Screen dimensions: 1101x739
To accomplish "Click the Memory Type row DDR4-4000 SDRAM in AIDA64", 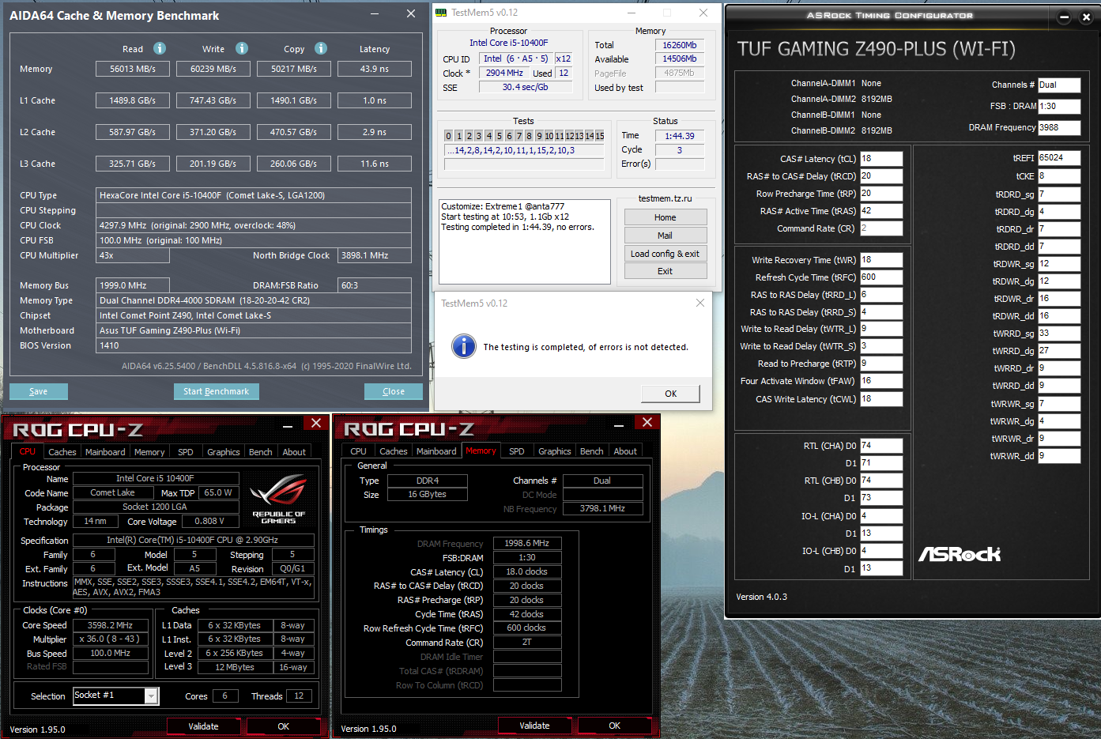I will (254, 300).
